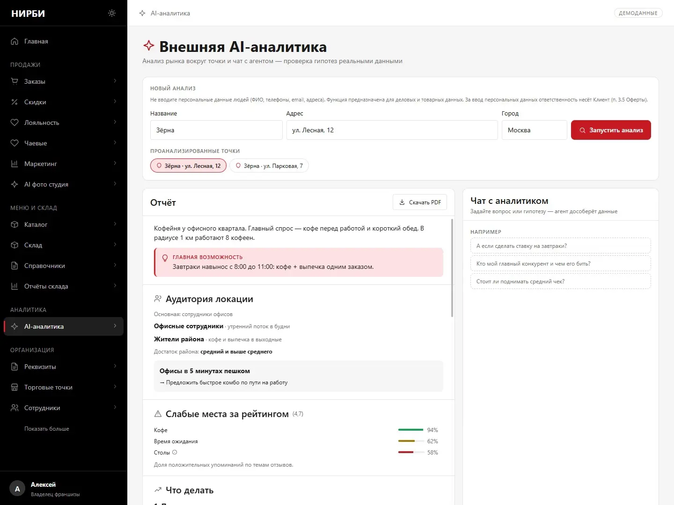674x505 pixels.
Task: Click report panel vertical scrollbar
Action: (x=452, y=268)
